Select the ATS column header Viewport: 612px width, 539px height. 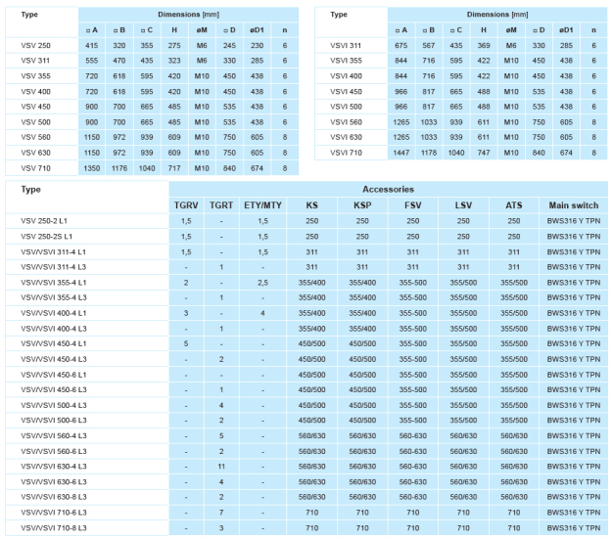[514, 205]
